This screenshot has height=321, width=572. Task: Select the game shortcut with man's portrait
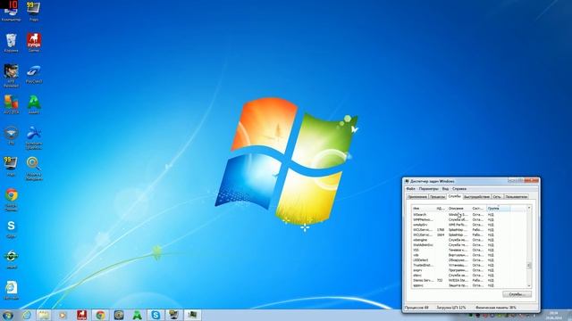pos(11,75)
